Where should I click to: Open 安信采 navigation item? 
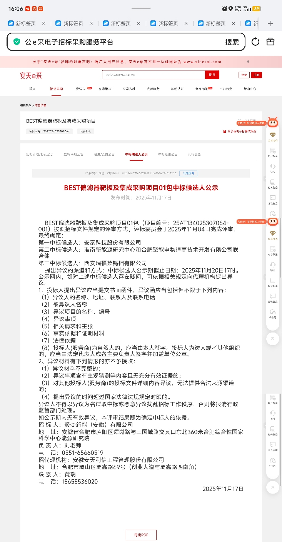[x=81, y=89]
